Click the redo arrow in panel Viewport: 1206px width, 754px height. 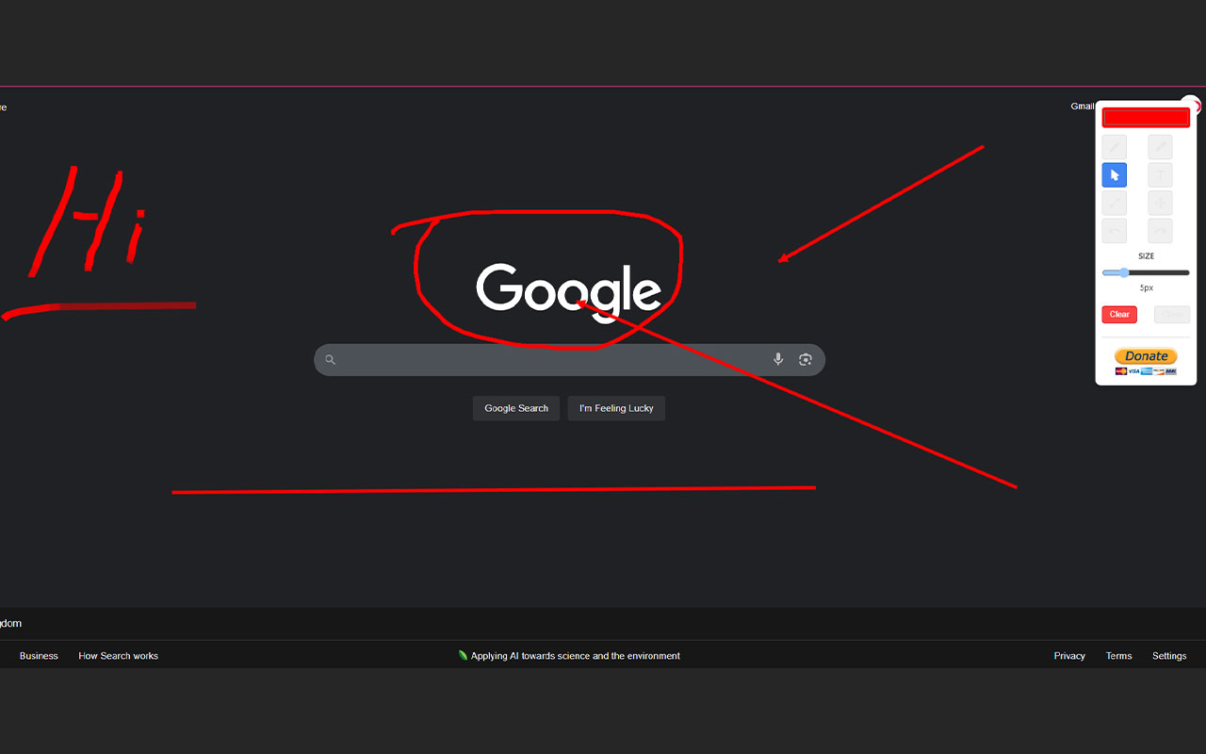(1160, 231)
